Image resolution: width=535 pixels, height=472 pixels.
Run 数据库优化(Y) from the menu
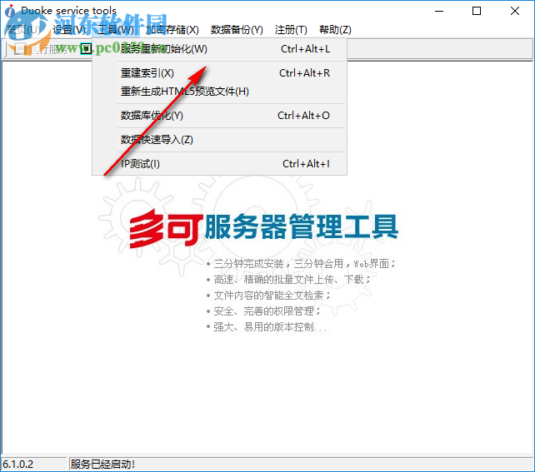tap(219, 116)
